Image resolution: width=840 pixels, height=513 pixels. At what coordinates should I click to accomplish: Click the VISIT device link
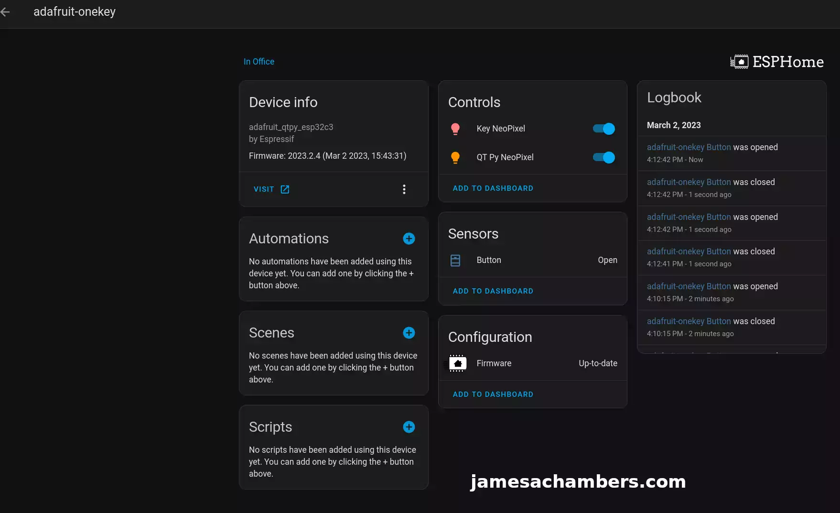coord(264,189)
